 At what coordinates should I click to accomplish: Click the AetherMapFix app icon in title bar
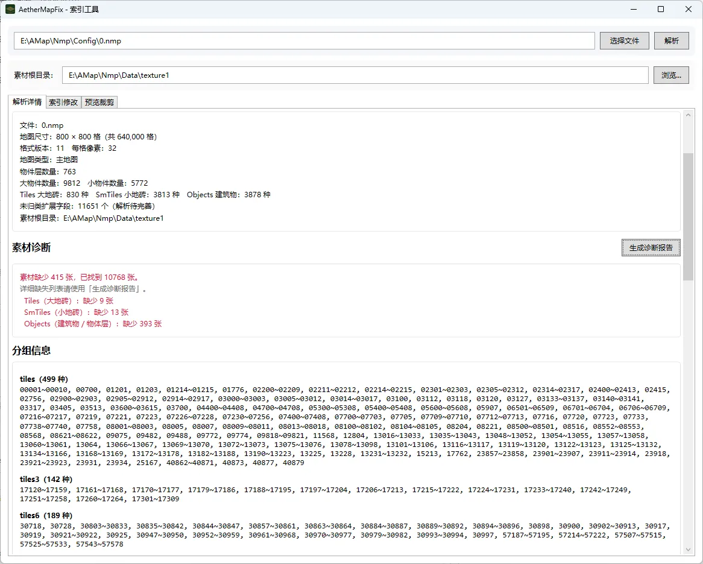coord(10,9)
